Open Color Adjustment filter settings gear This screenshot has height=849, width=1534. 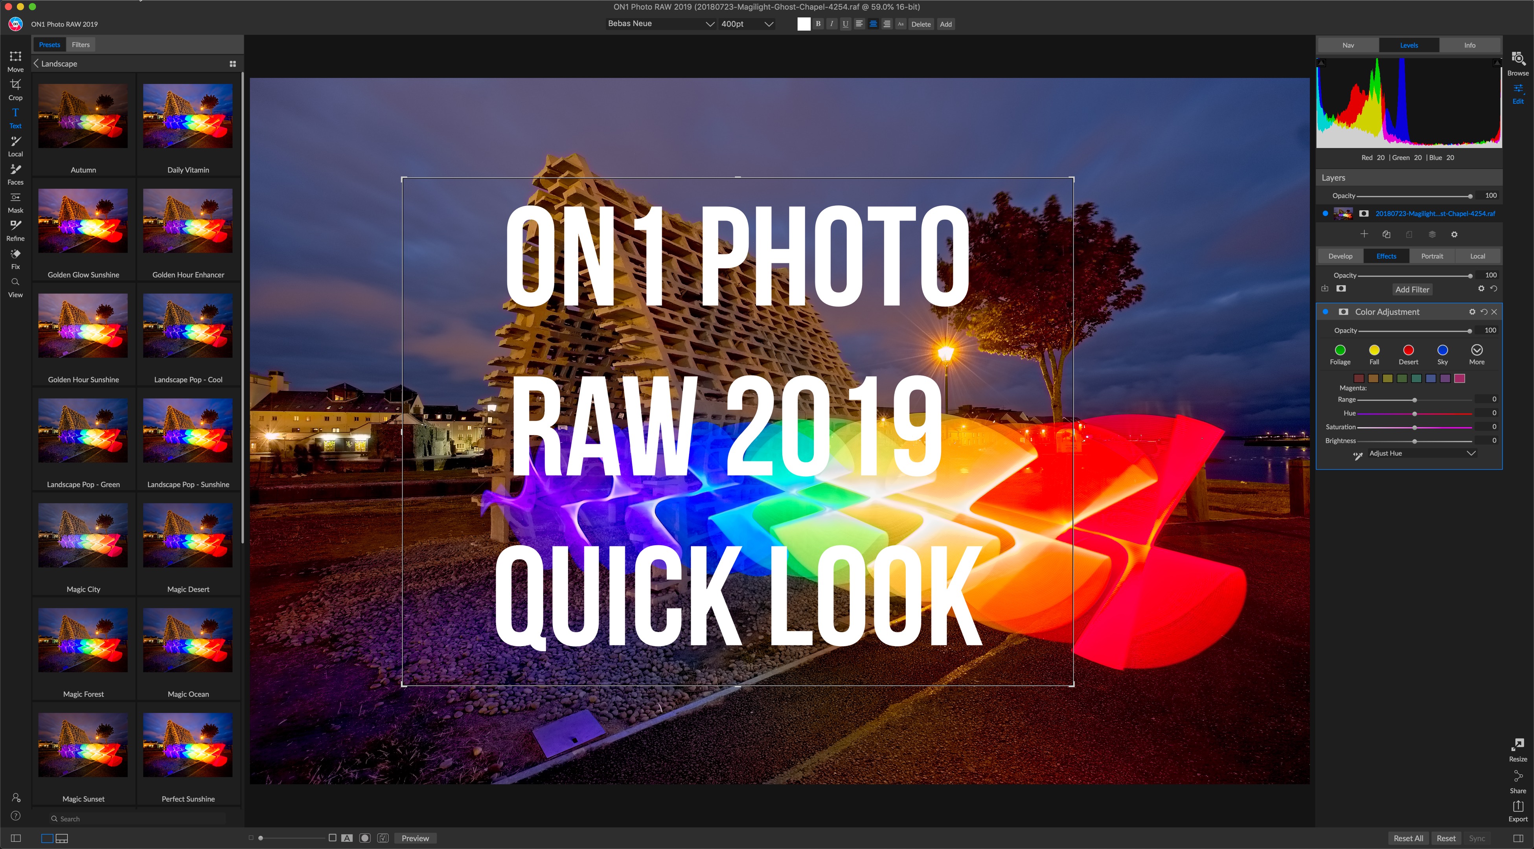(x=1472, y=311)
